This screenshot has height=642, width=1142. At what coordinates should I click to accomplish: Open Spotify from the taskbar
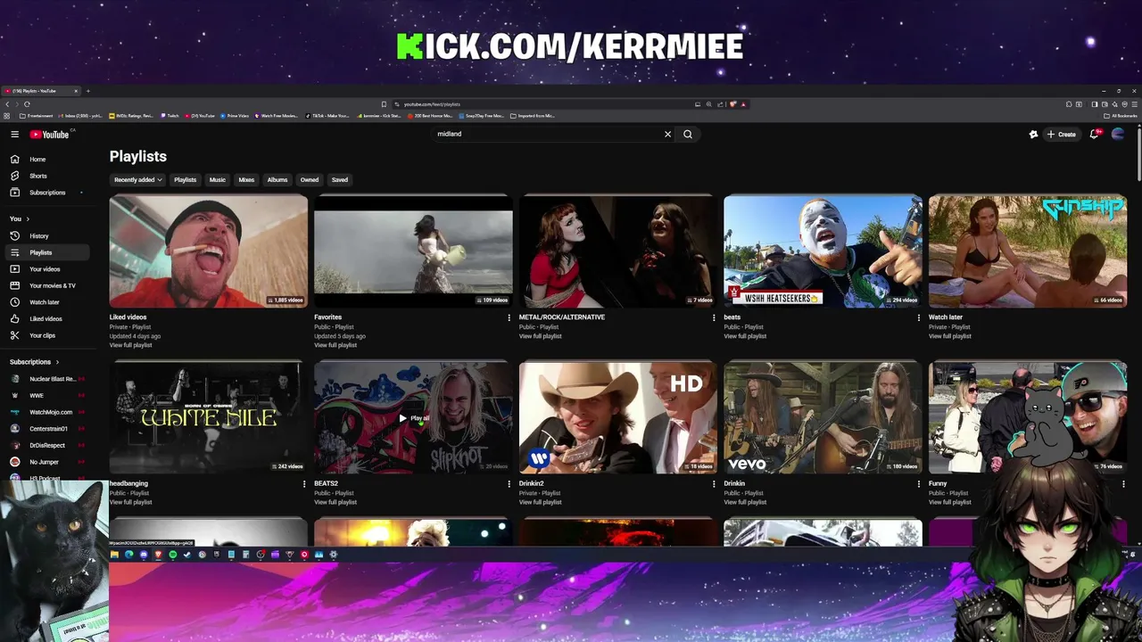click(x=173, y=555)
